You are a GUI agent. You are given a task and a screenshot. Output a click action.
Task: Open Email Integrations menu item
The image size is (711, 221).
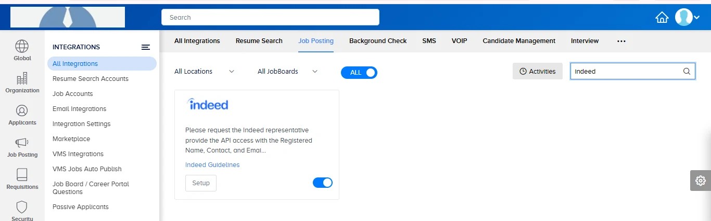[x=79, y=109]
